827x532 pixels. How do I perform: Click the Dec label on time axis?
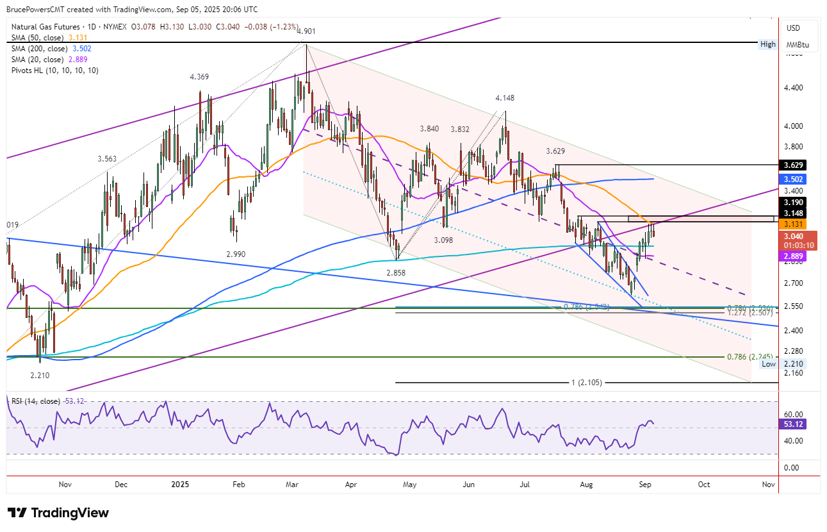point(122,485)
